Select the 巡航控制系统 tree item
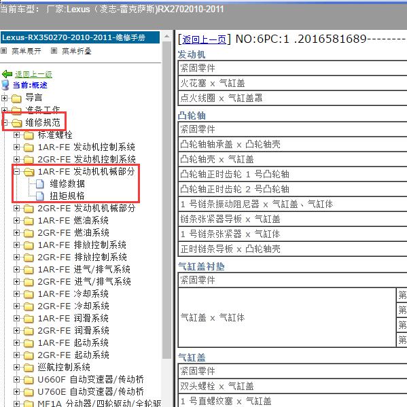The image size is (407, 407). 64,368
